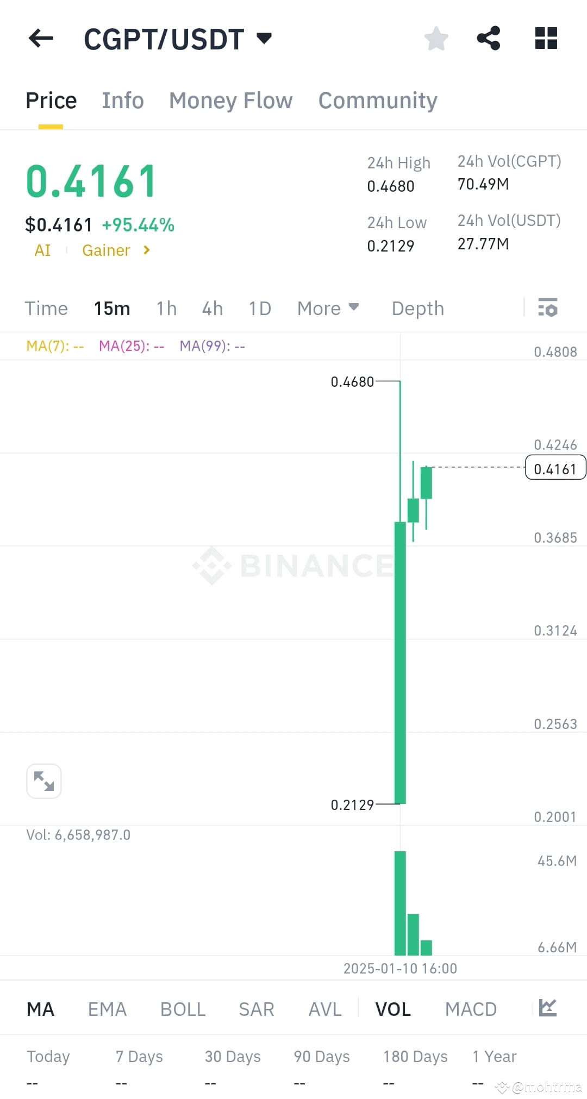The height and width of the screenshot is (1099, 587).
Task: Expand the chart to fullscreen
Action: 43,781
